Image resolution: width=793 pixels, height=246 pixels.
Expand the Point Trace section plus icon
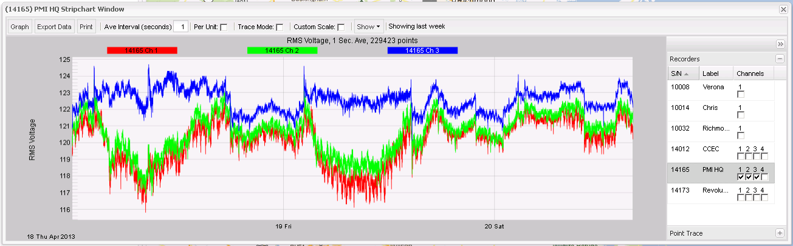[780, 233]
